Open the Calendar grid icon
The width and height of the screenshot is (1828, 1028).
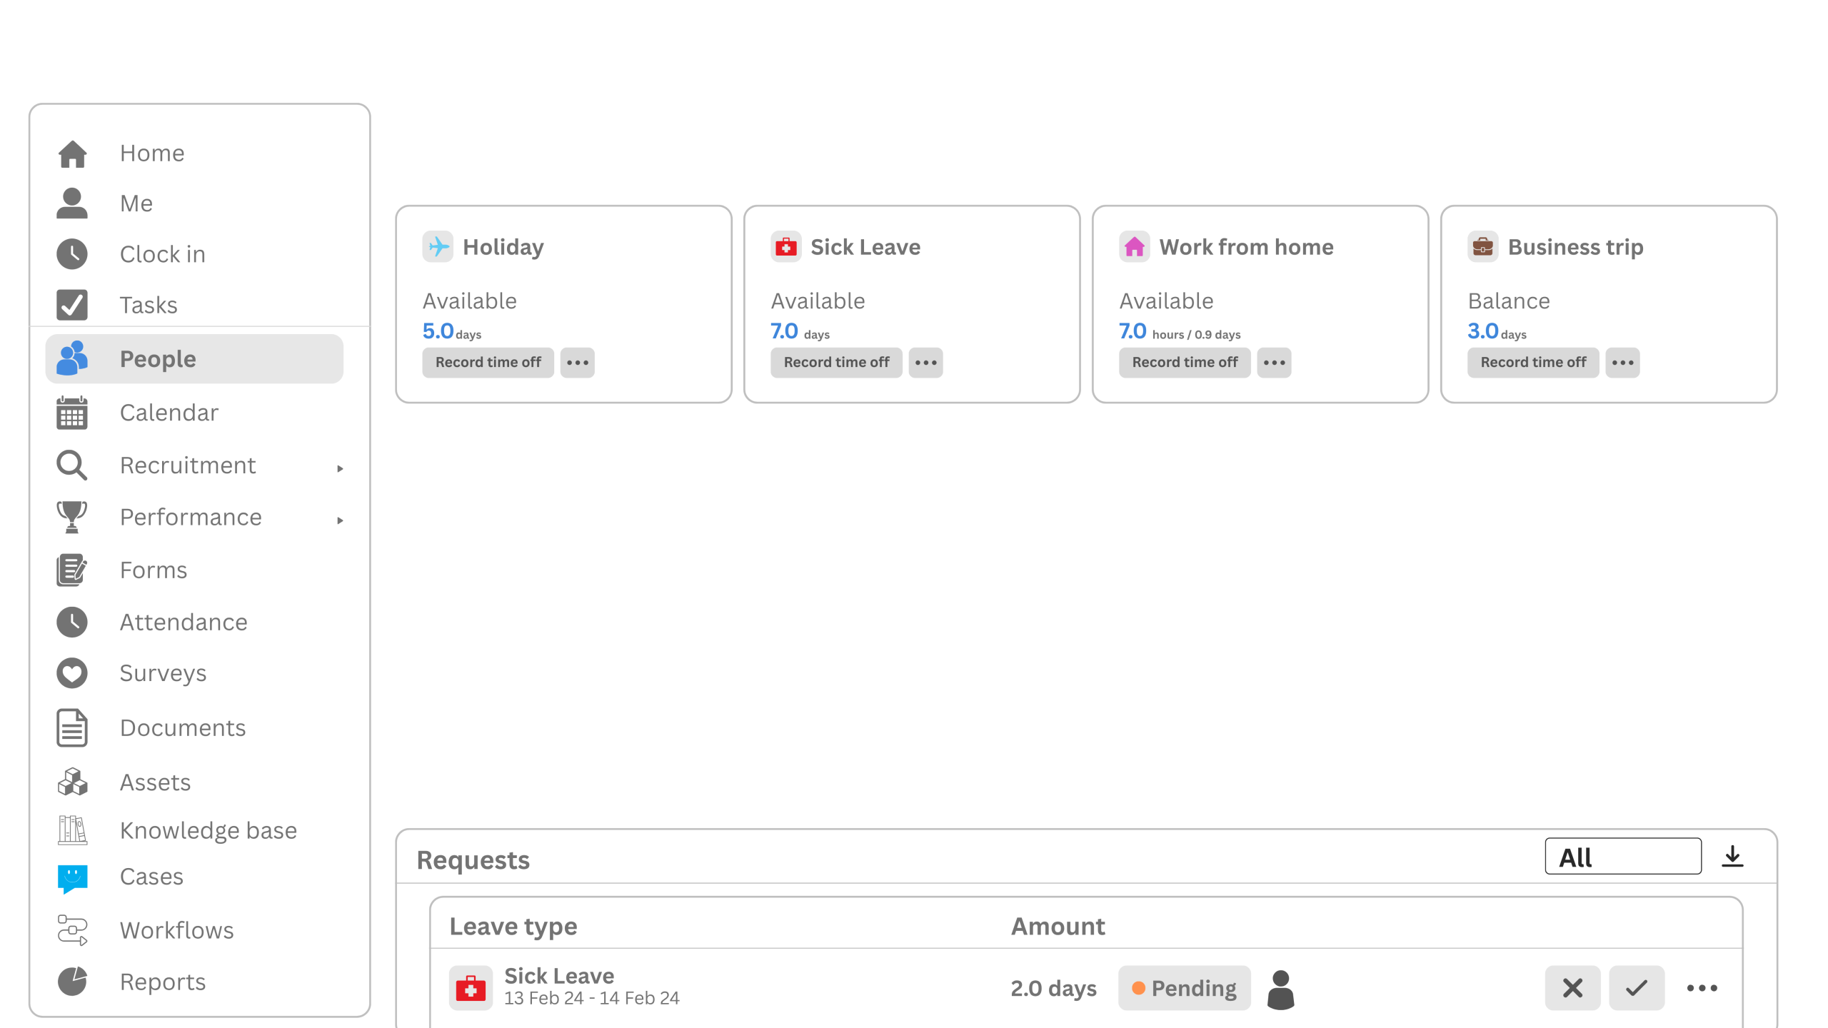pyautogui.click(x=72, y=413)
